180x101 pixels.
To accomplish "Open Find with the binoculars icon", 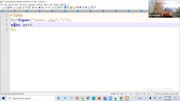I will pos(39,8).
